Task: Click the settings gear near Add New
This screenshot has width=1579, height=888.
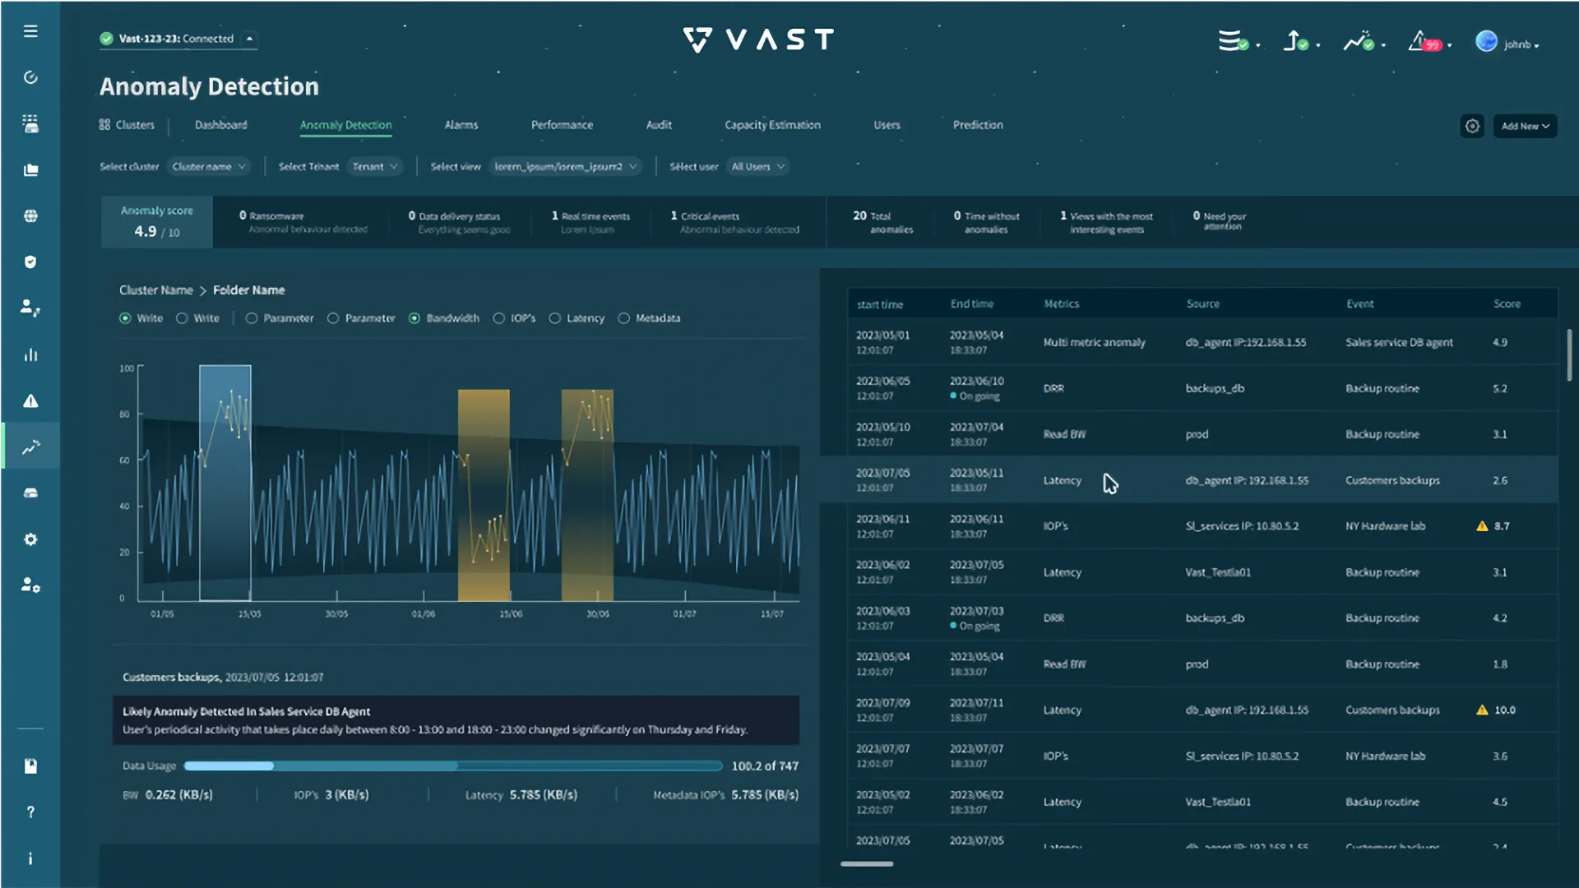Action: coord(1472,126)
